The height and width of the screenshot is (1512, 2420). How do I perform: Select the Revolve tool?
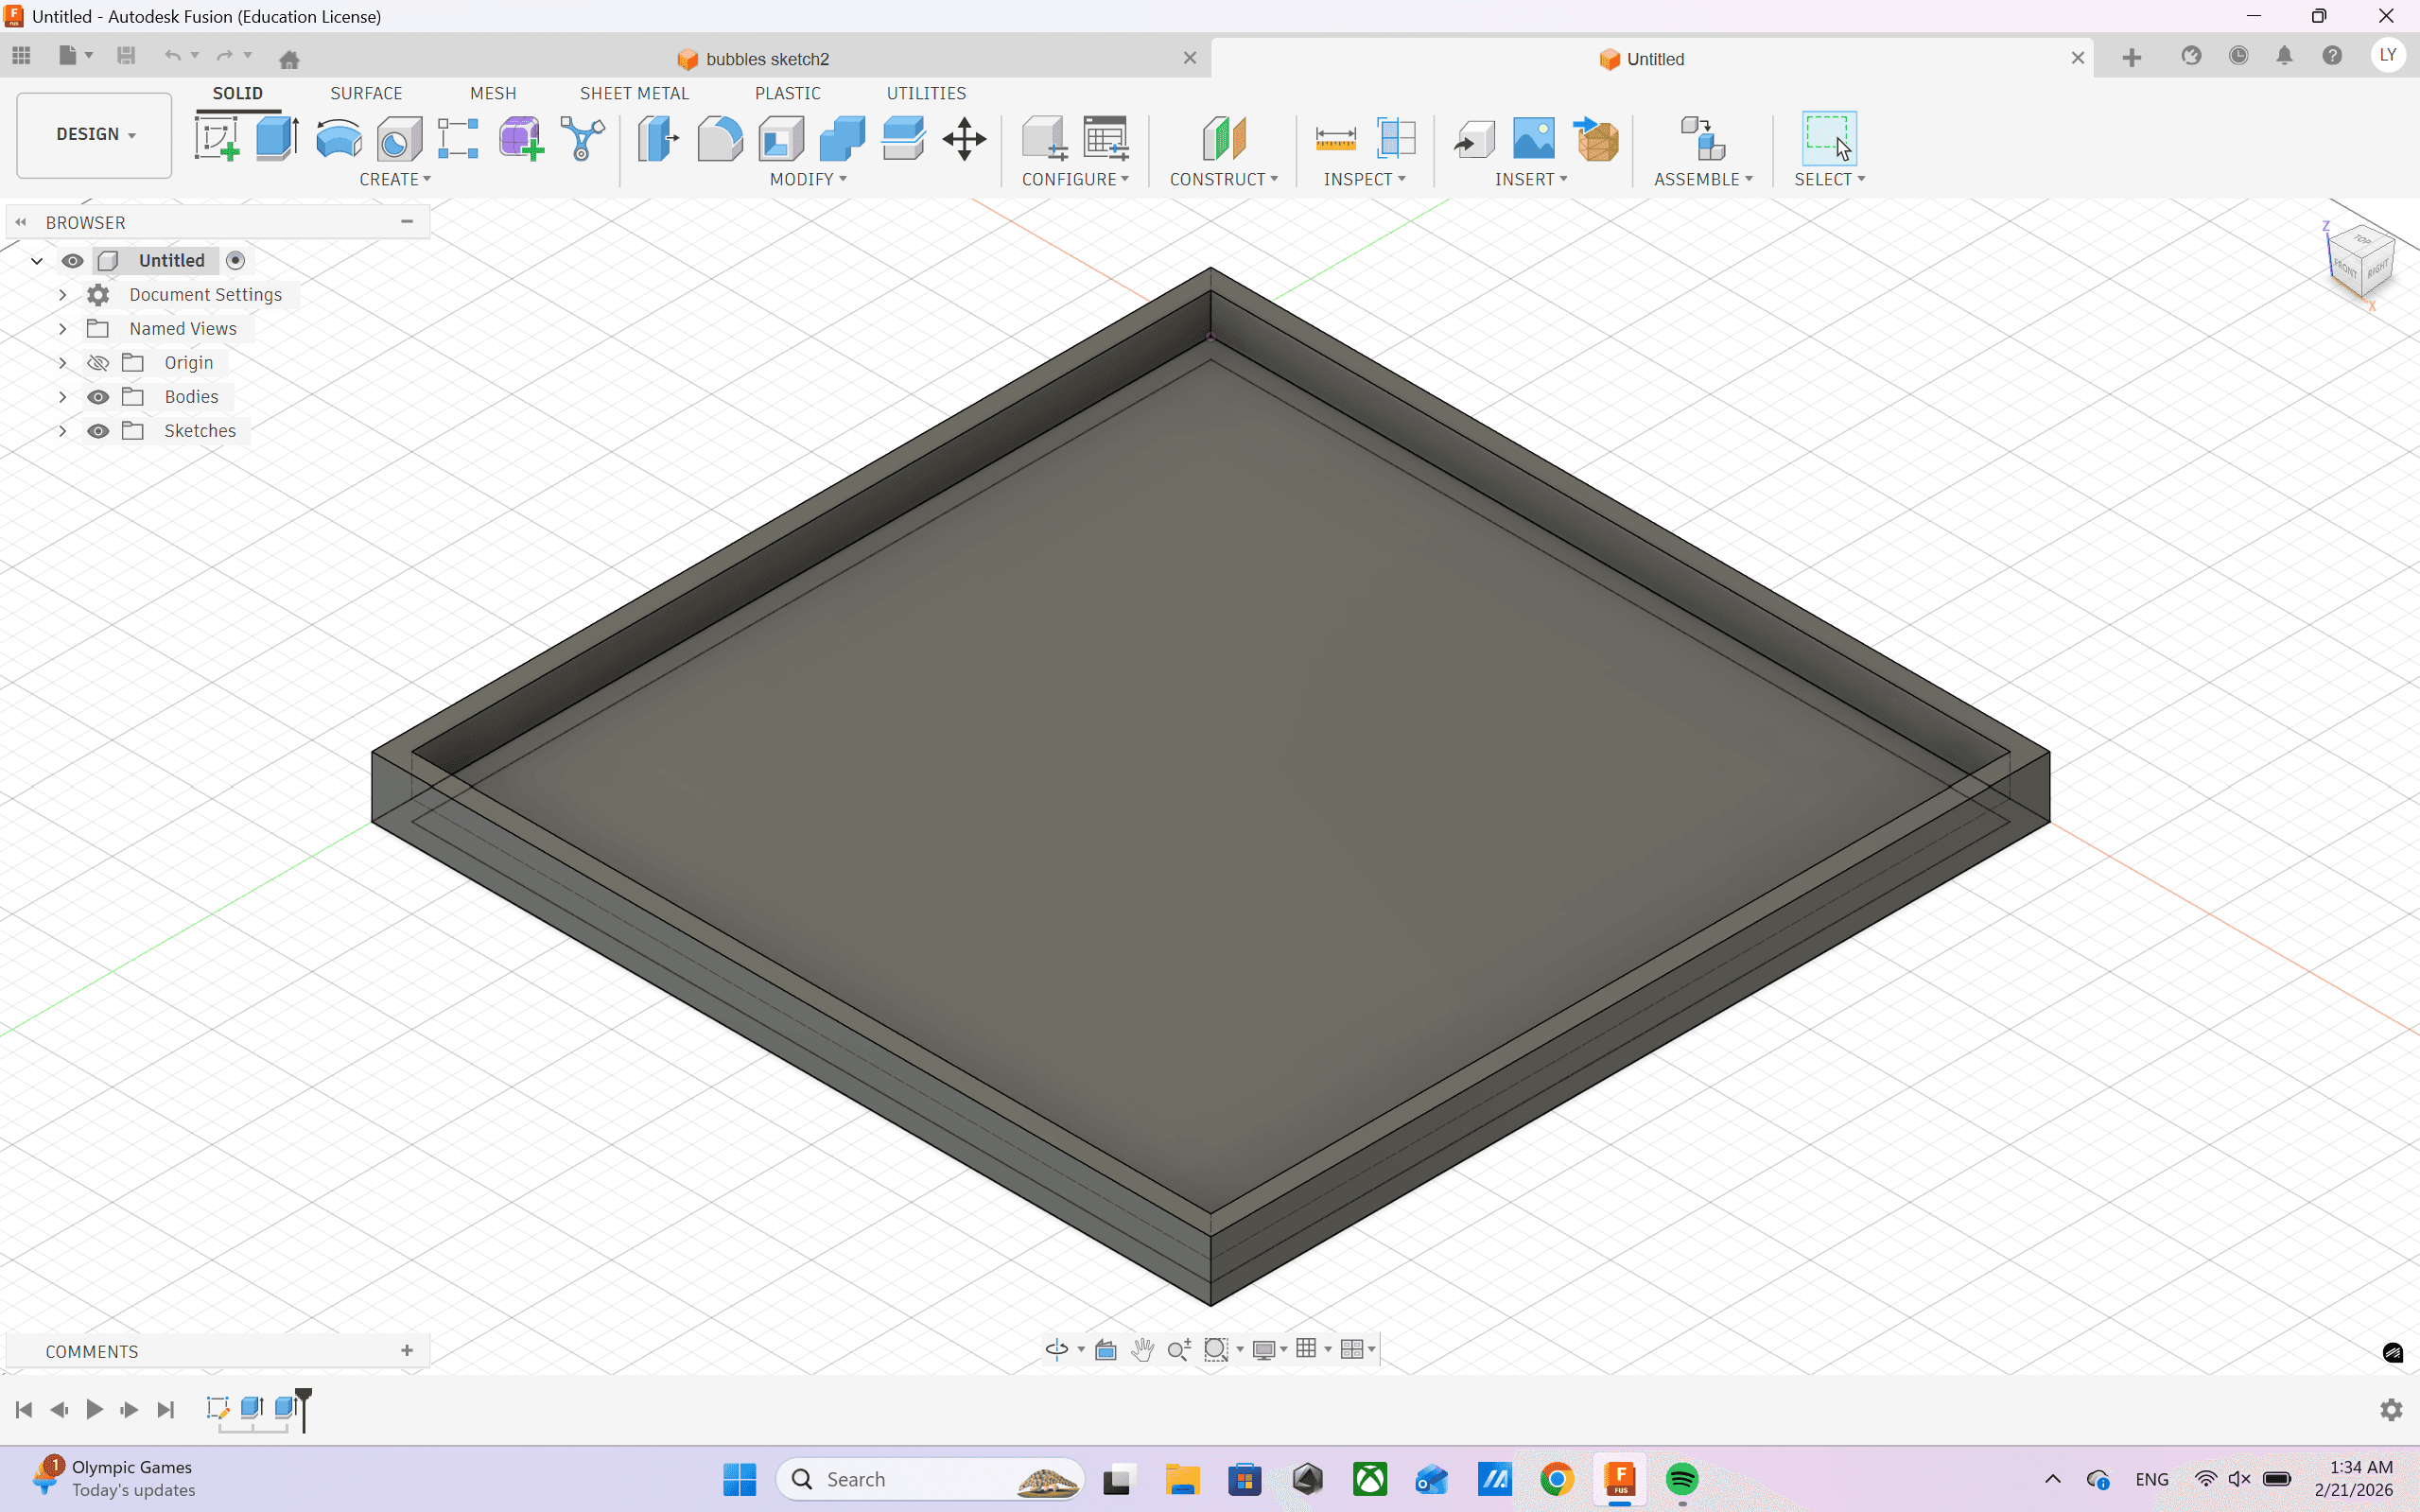[x=338, y=138]
